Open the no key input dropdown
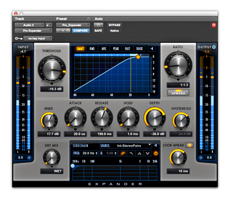This screenshot has height=201, width=230. (38, 38)
